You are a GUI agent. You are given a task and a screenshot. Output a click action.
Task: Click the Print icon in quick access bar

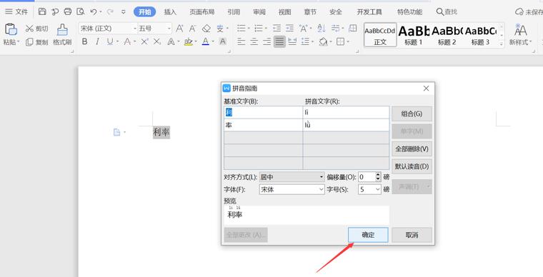[x=68, y=11]
